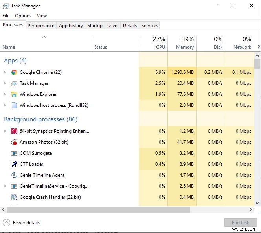This screenshot has width=261, height=233.
Task: Expand the Windows Explorer process entry
Action: tap(5, 94)
